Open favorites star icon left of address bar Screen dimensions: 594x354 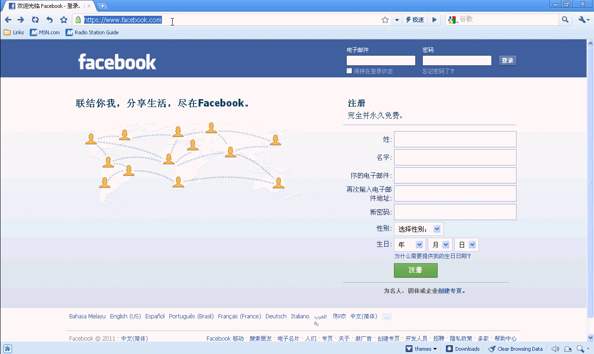coord(64,19)
